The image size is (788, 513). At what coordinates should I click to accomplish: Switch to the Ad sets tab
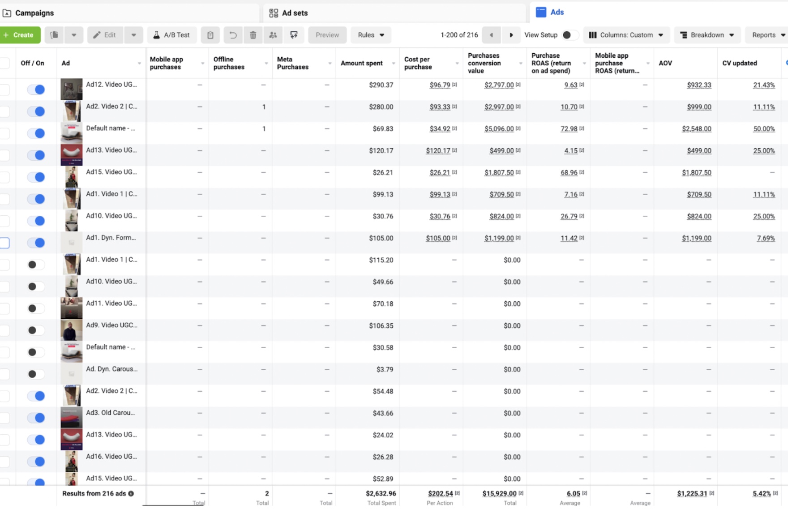(x=295, y=13)
